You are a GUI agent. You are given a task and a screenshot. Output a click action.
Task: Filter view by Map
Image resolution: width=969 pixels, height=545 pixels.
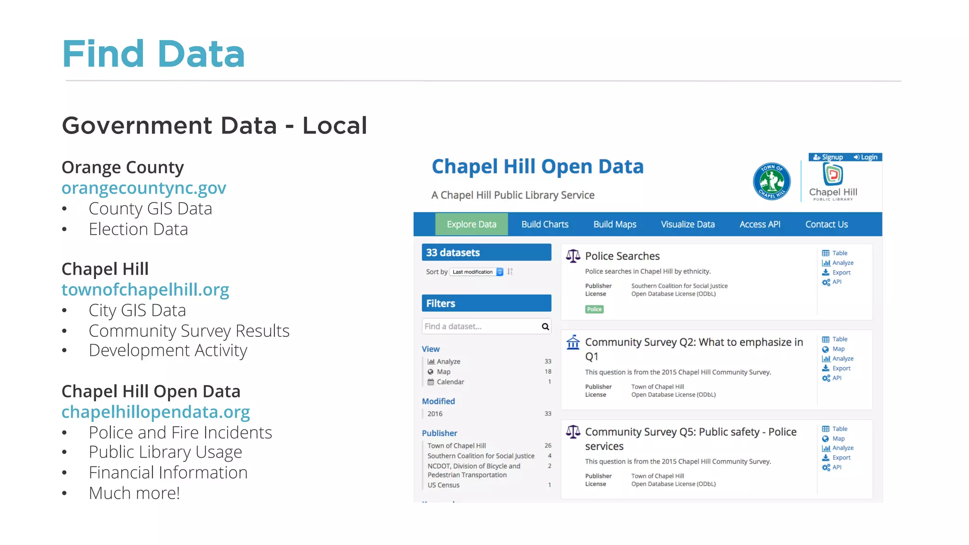click(489, 372)
